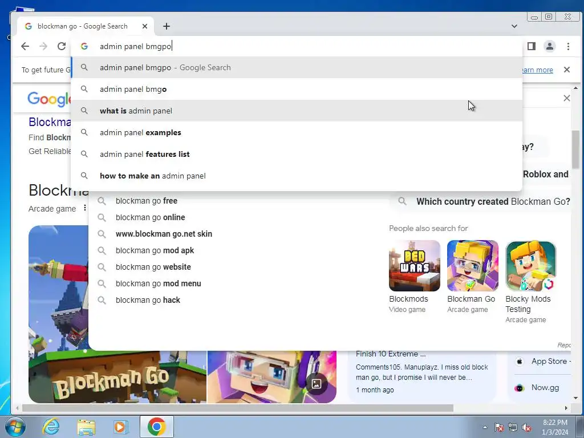Click magnifier icon beside 'blockman go hack'
This screenshot has width=584, height=438.
click(102, 300)
